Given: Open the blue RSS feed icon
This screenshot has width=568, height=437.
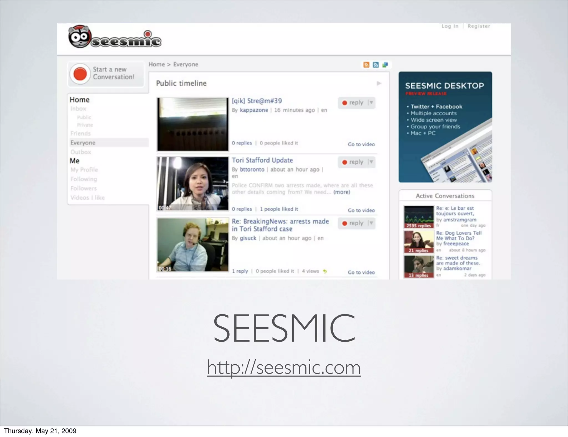Looking at the screenshot, I should [376, 65].
